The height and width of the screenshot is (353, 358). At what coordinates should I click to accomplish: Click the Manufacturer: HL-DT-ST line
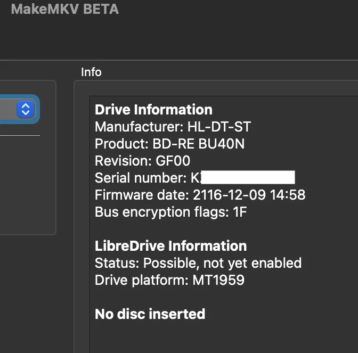pyautogui.click(x=173, y=127)
